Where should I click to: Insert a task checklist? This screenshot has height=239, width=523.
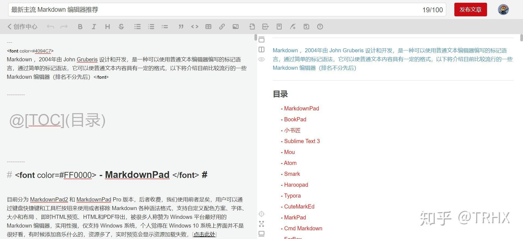click(165, 27)
